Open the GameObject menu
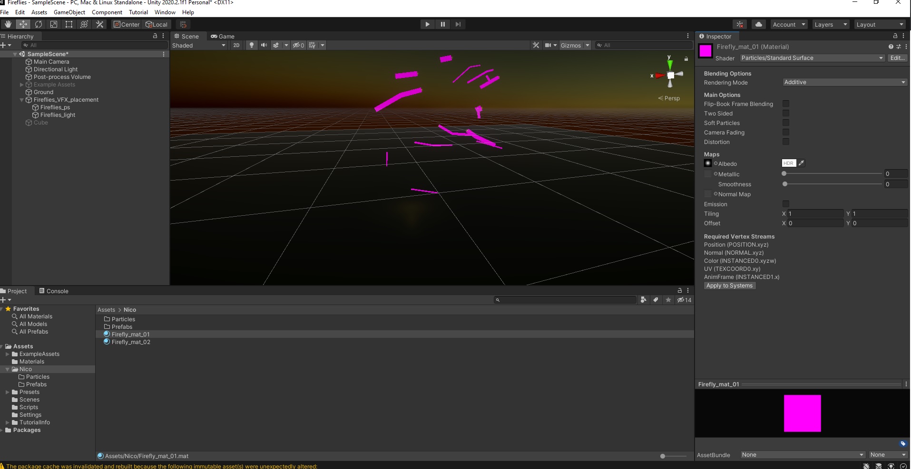The image size is (911, 469). [69, 12]
